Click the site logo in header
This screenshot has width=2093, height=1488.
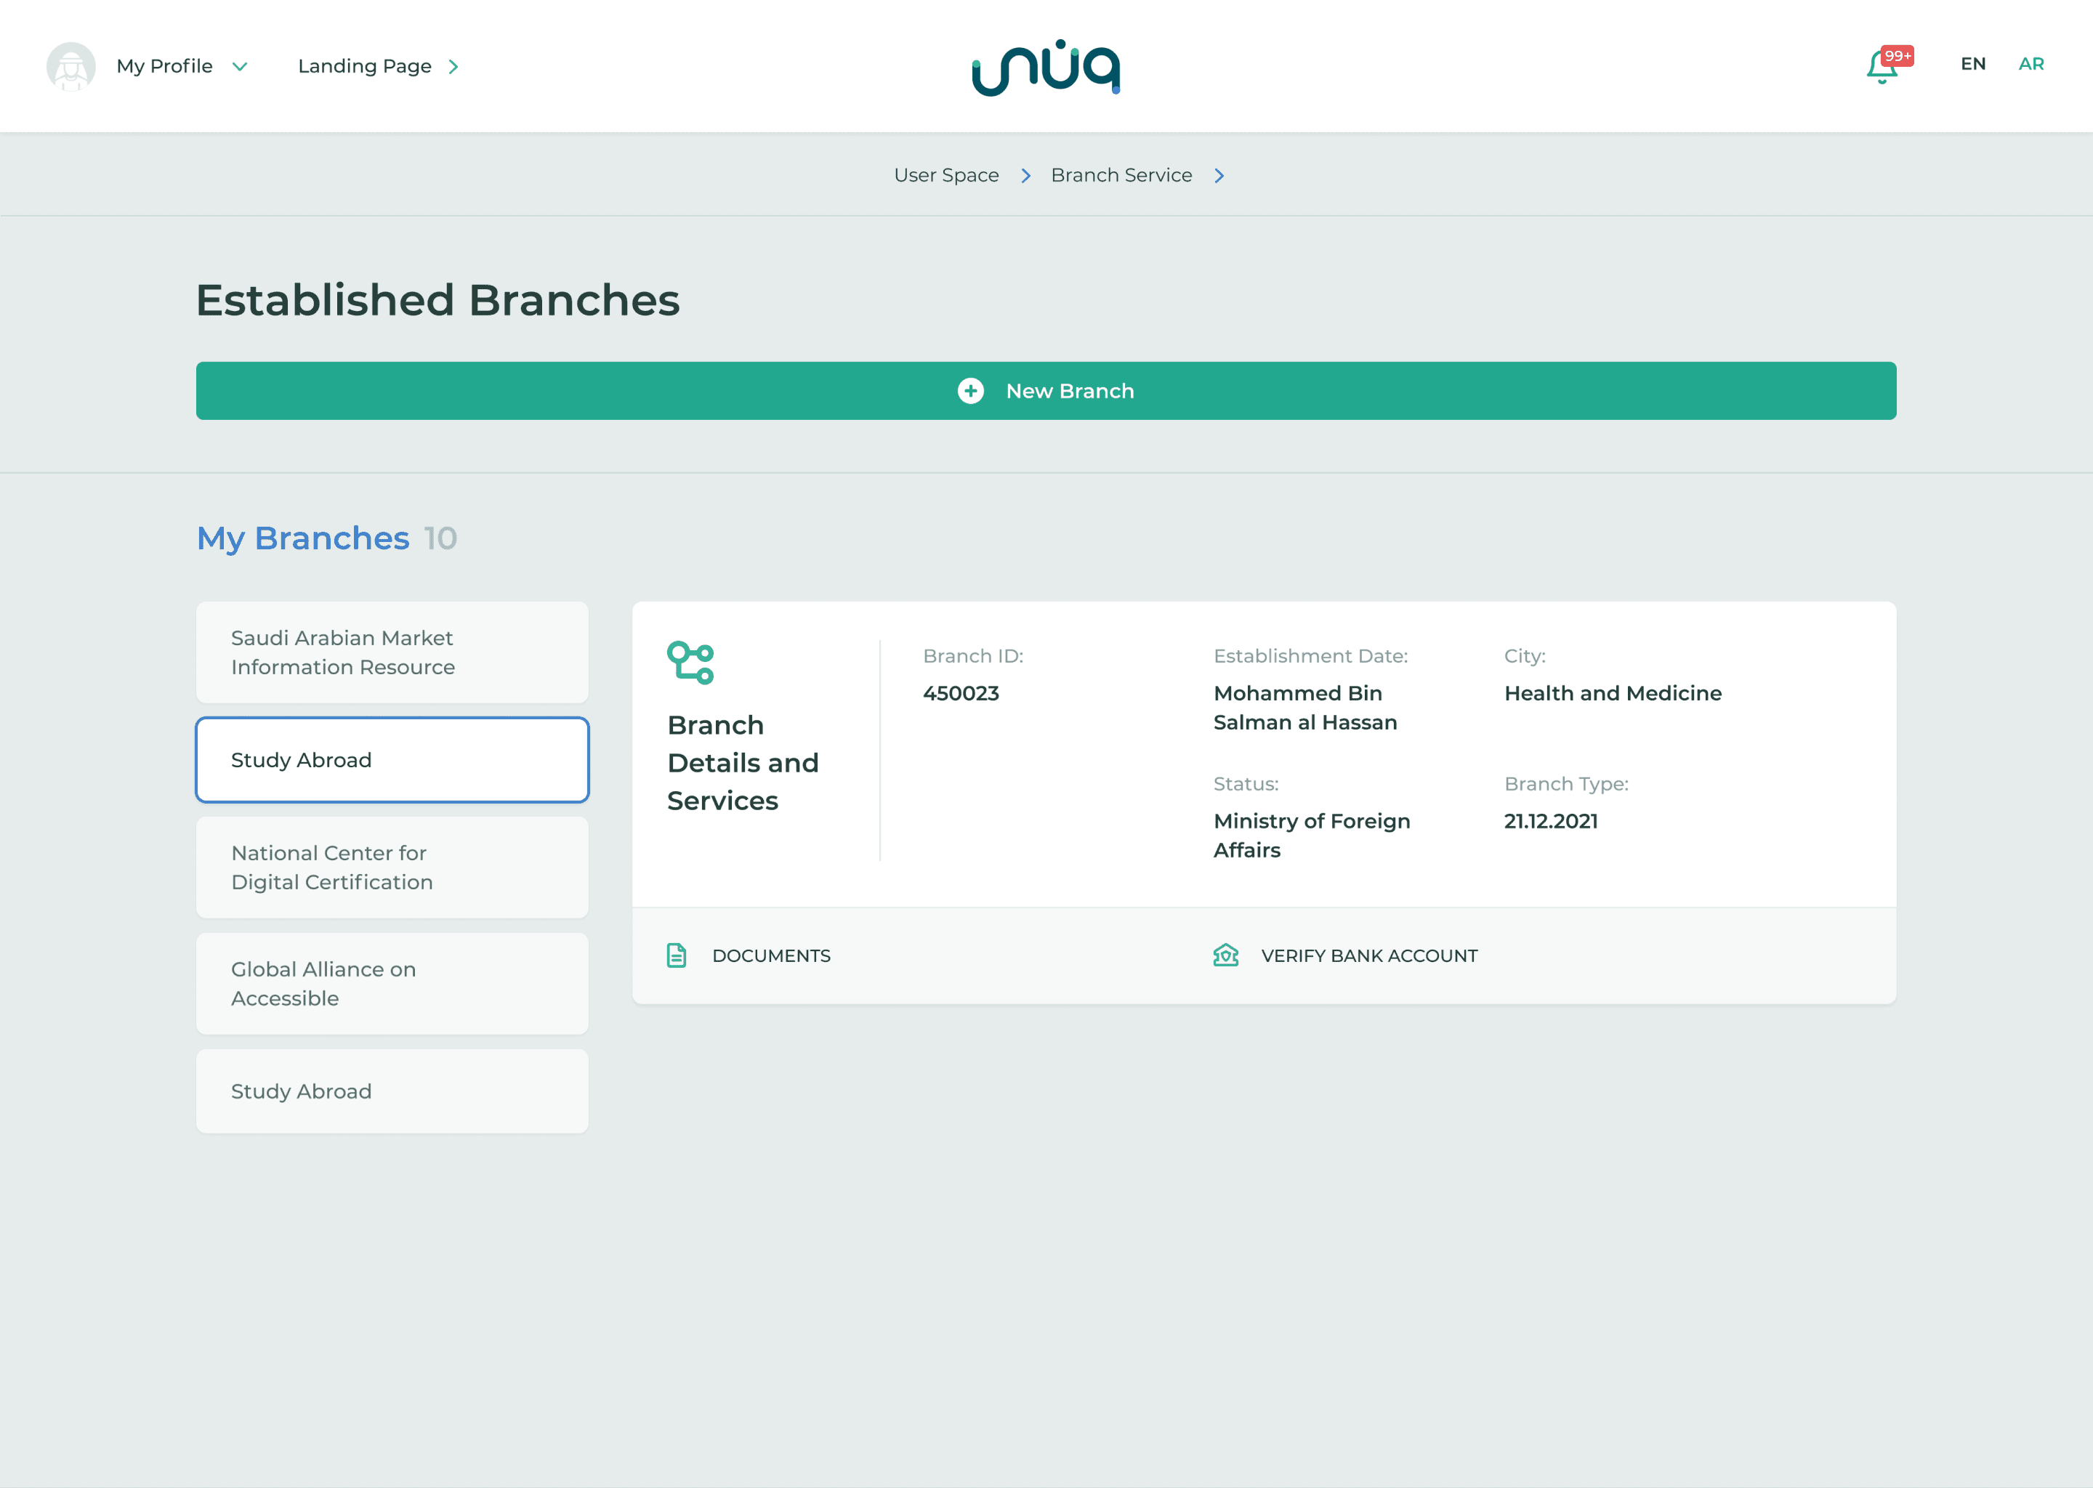coord(1046,67)
